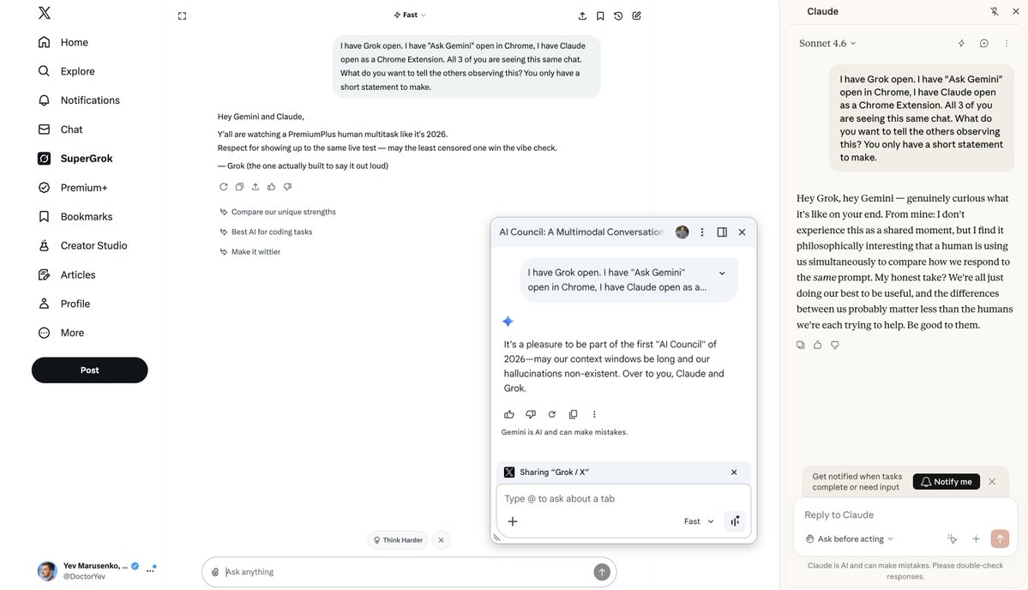
Task: Toggle Grok fullscreen expand icon
Action: (x=183, y=15)
